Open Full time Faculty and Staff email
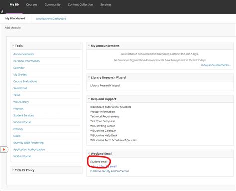This screenshot has height=191, width=236. (x=110, y=171)
